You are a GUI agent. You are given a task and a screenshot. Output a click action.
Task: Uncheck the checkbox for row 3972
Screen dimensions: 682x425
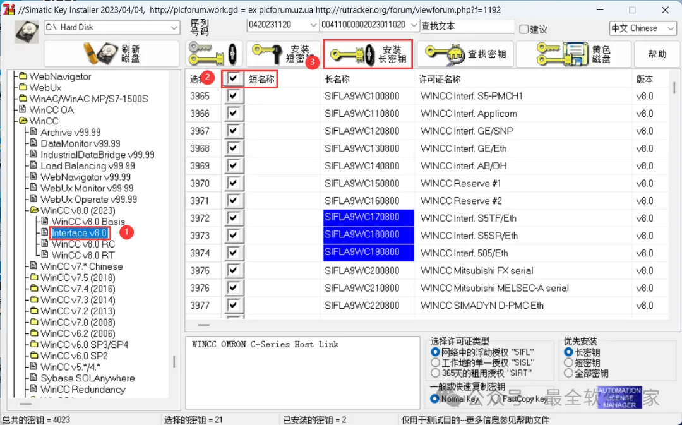(233, 217)
